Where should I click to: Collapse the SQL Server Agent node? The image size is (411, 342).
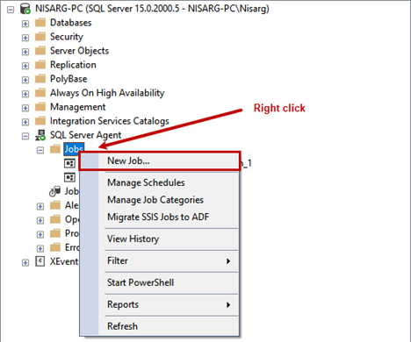[25, 136]
